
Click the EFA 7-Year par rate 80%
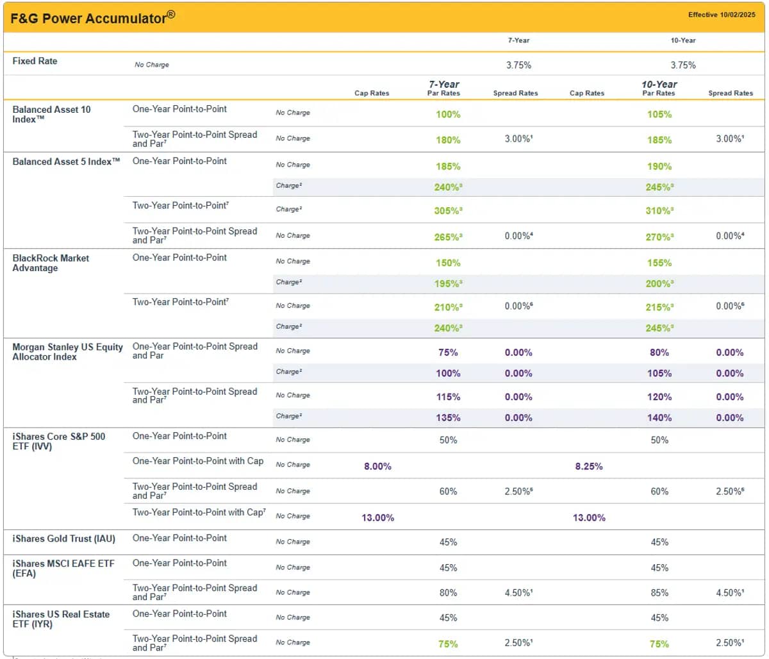click(448, 593)
